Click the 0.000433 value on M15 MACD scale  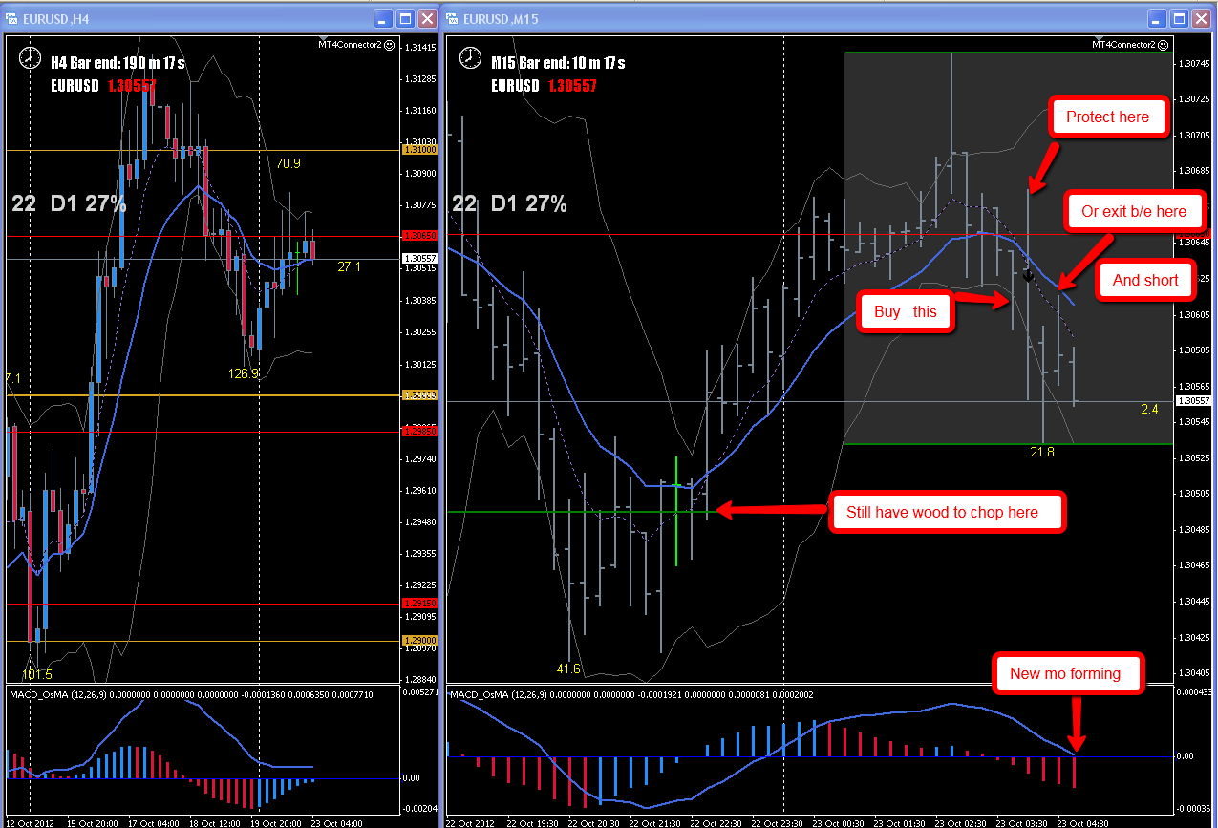click(1193, 690)
